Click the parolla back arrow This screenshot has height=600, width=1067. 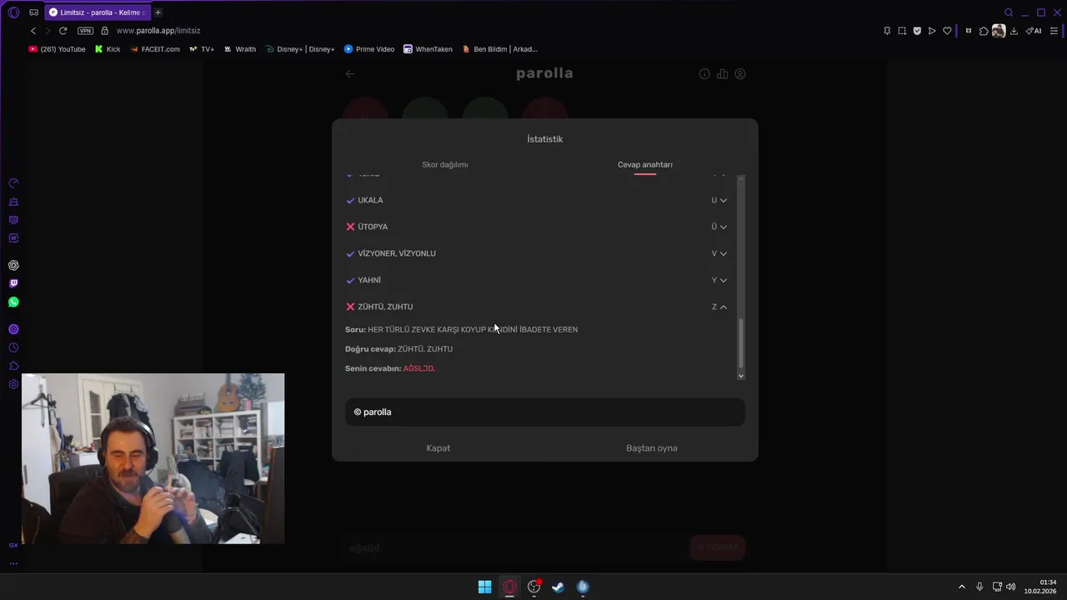click(x=350, y=73)
